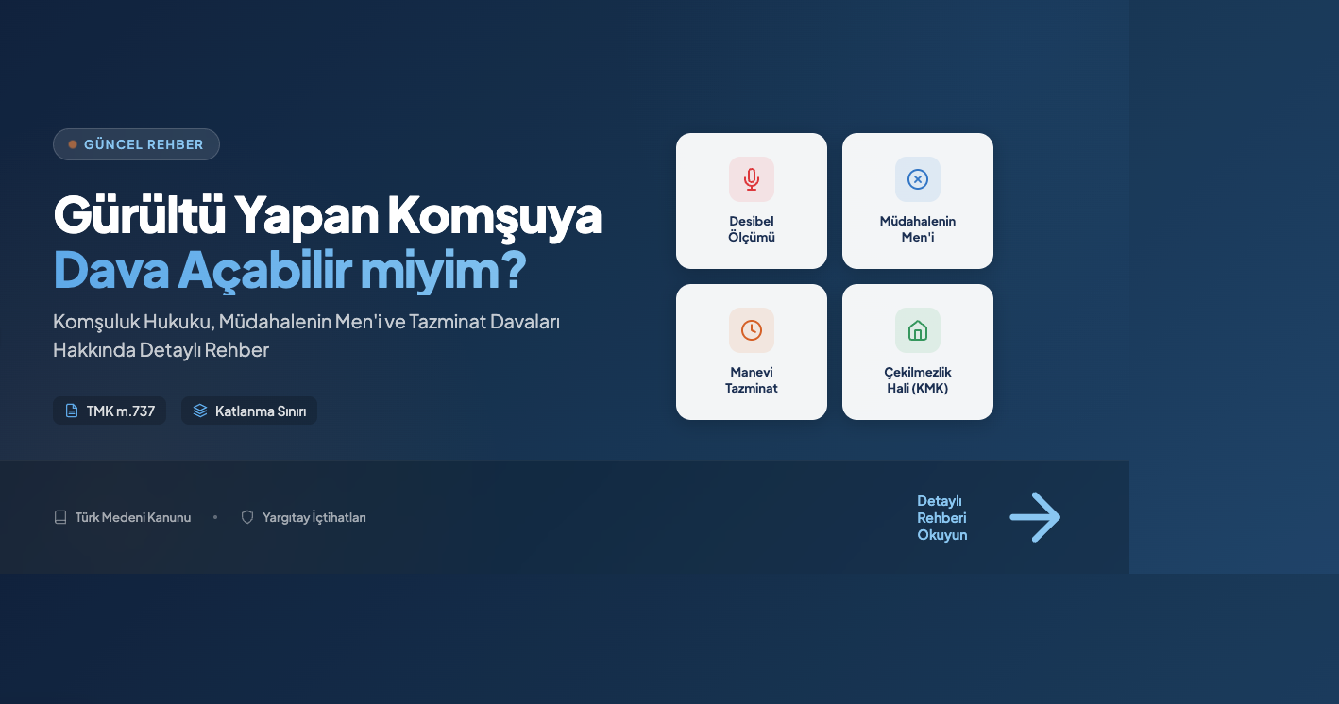Select the Müdahalenin Men'i card label
This screenshot has height=704, width=1339.
click(x=917, y=229)
